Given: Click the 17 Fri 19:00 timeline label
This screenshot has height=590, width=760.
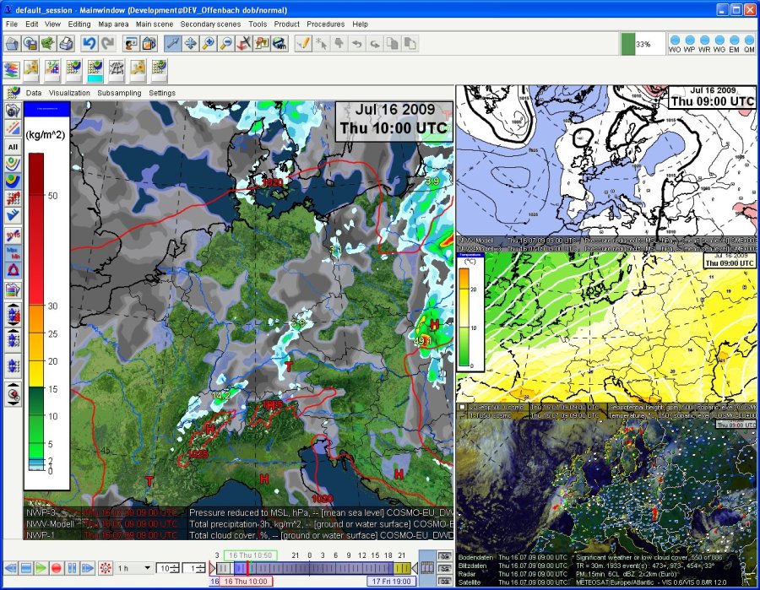Looking at the screenshot, I should [x=392, y=582].
